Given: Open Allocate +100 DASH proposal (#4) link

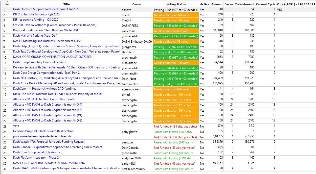Looking at the screenshot, I should click(x=48, y=105).
